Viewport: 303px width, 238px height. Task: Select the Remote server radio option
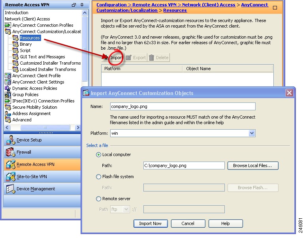tap(98, 199)
